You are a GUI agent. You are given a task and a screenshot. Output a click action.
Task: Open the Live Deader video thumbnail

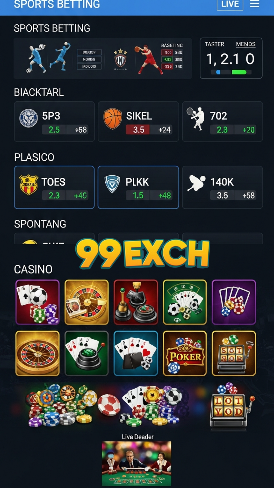pyautogui.click(x=136, y=464)
